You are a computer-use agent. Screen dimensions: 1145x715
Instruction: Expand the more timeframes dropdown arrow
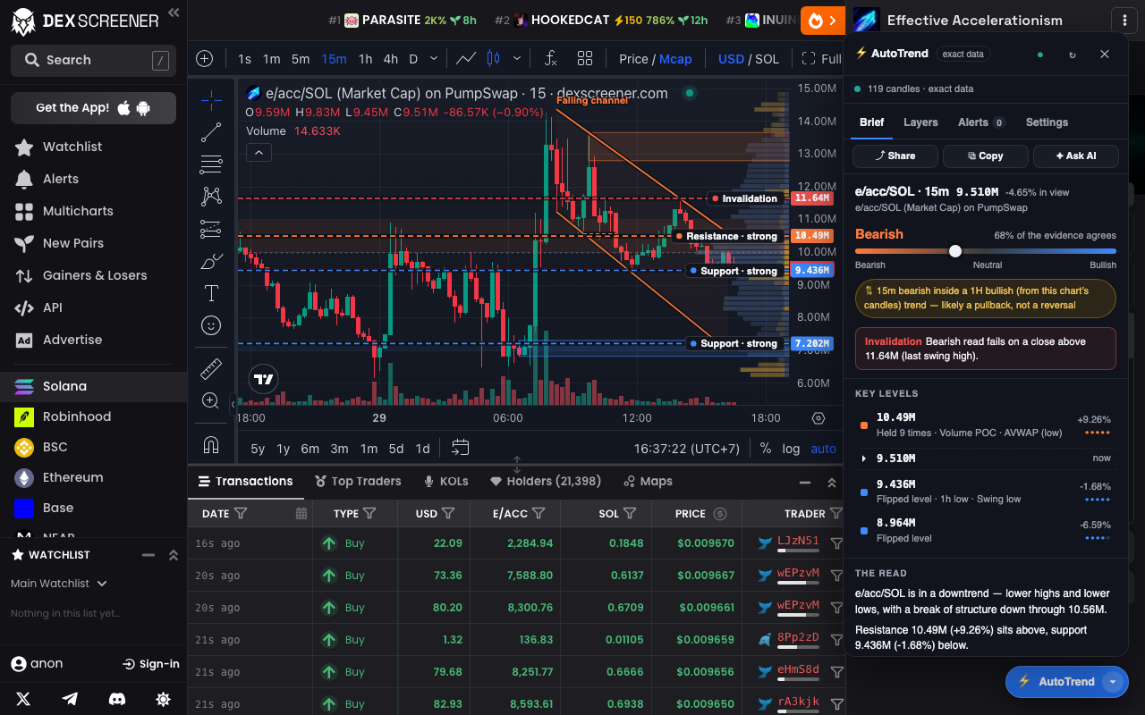pyautogui.click(x=434, y=59)
